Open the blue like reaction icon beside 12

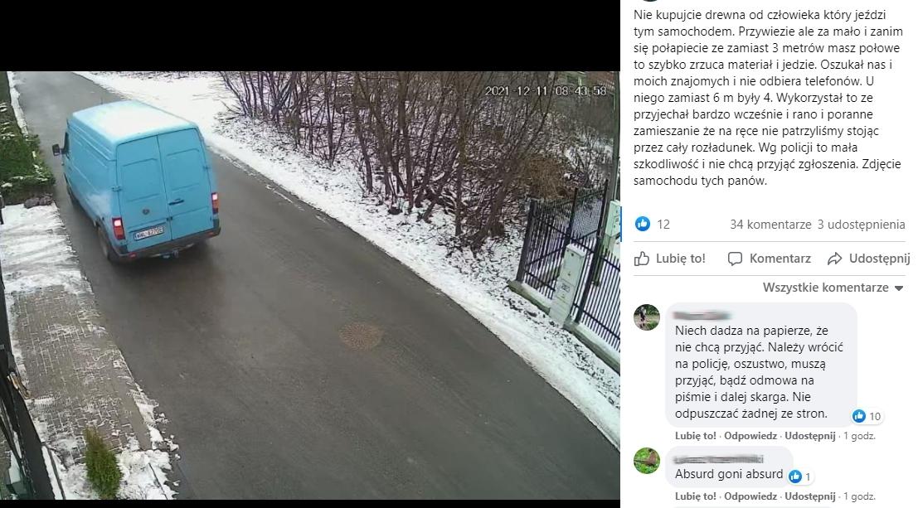point(643,224)
